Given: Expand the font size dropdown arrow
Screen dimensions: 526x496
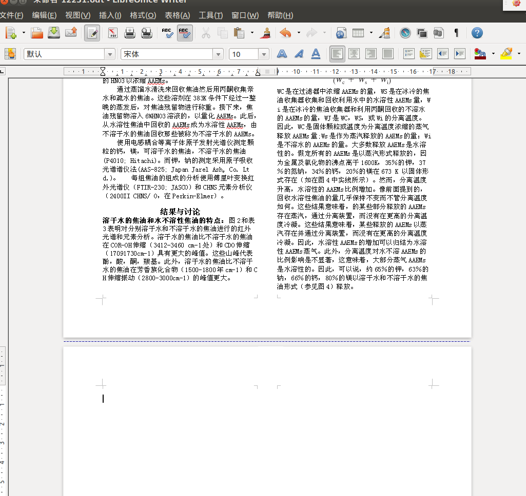Looking at the screenshot, I should pyautogui.click(x=264, y=54).
